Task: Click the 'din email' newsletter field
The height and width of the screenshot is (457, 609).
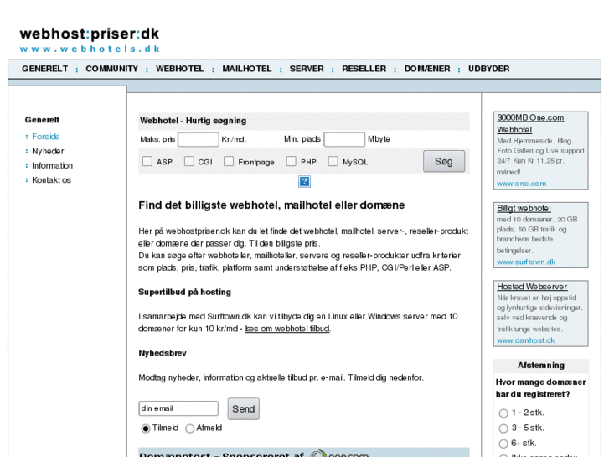Action: (178, 408)
